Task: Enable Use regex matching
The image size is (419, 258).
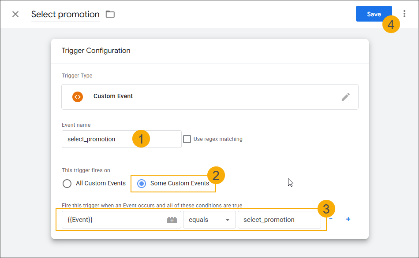Action: pyautogui.click(x=187, y=139)
